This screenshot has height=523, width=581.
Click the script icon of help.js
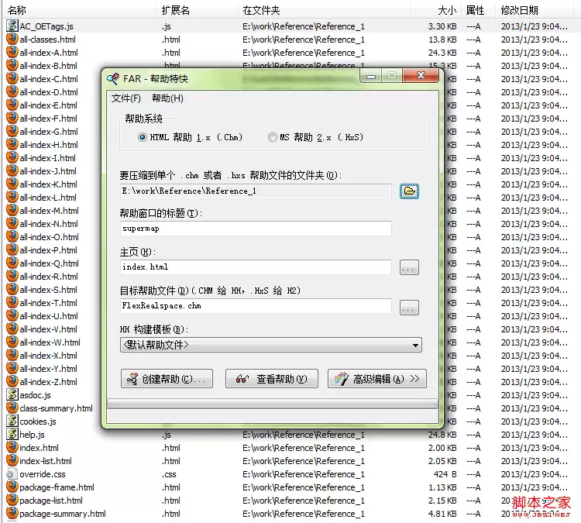12,434
